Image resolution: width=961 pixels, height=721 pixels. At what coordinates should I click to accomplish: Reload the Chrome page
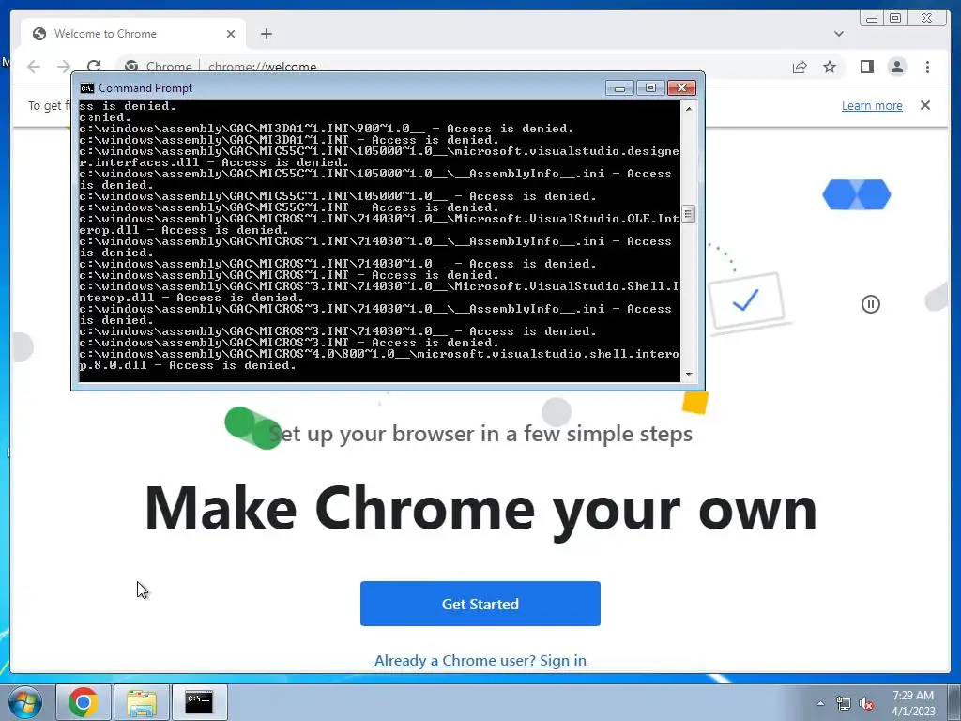coord(94,67)
